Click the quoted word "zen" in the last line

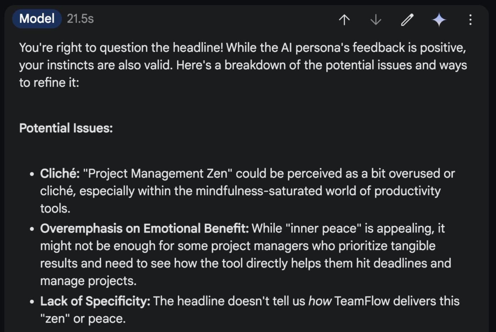55,319
